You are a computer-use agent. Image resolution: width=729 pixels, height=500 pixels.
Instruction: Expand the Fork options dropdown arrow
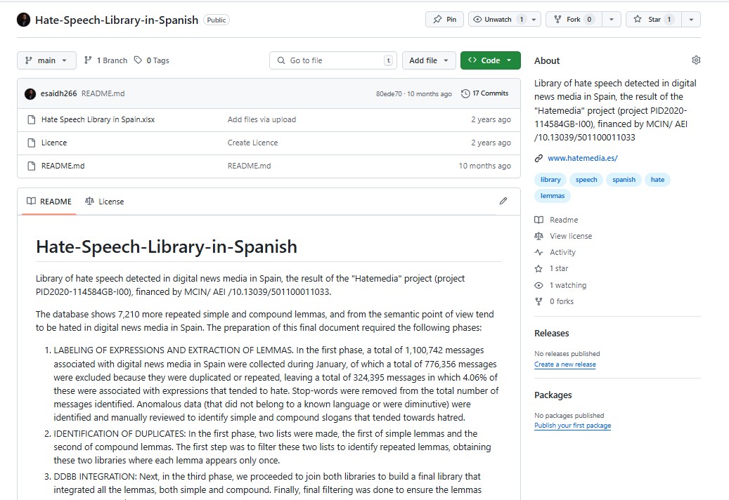coord(612,20)
